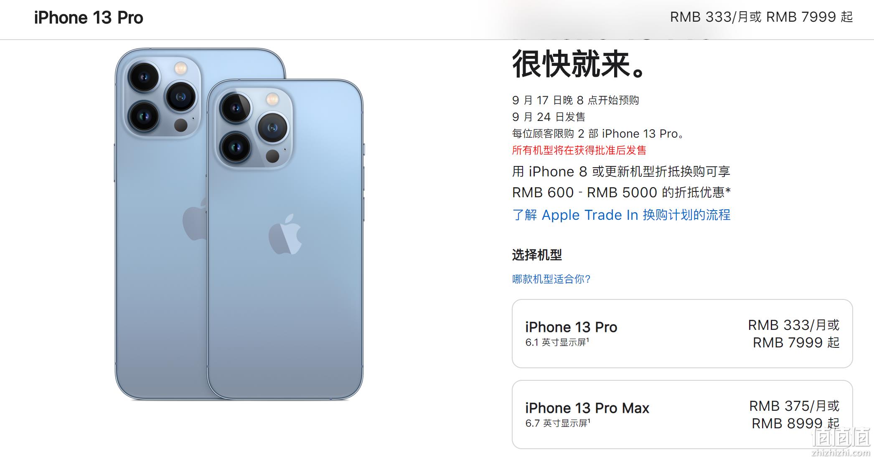Viewport: 874px width, 460px height.
Task: Open the 哪款机型适合你 help link
Action: [x=551, y=279]
